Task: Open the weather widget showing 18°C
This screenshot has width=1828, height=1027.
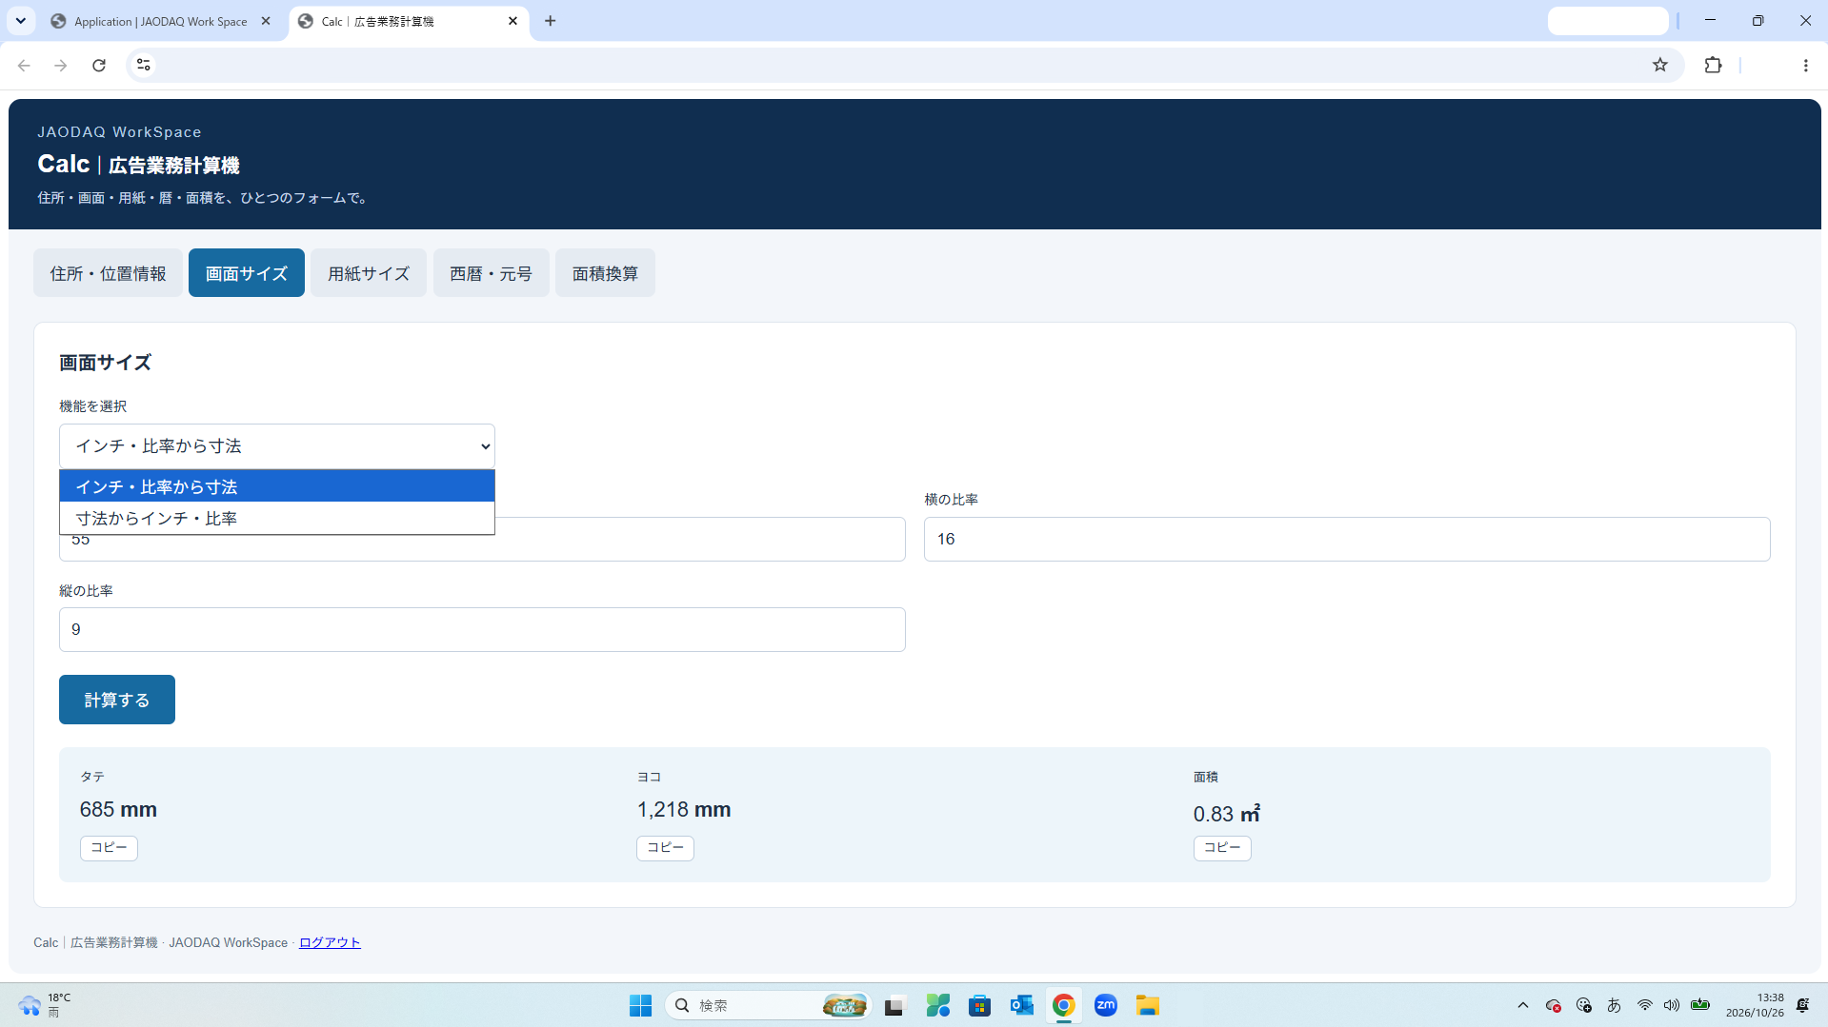Action: (x=45, y=1005)
